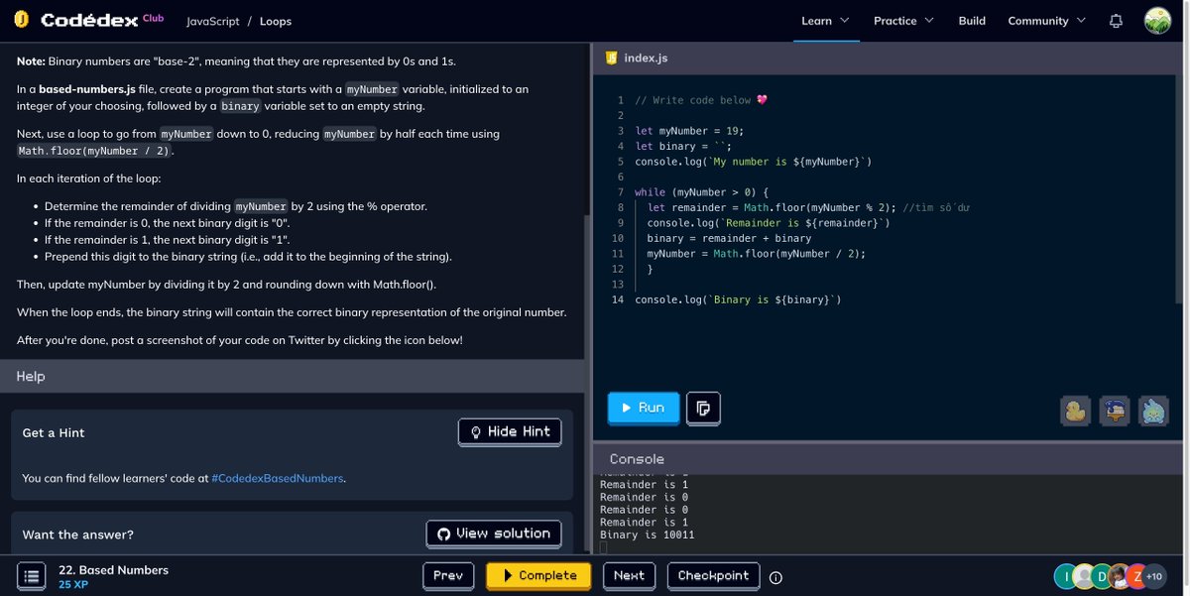Expand the Community dropdown

pyautogui.click(x=1045, y=20)
